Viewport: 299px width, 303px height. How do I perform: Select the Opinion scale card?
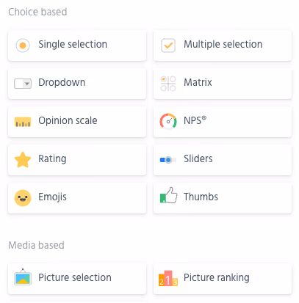(77, 122)
